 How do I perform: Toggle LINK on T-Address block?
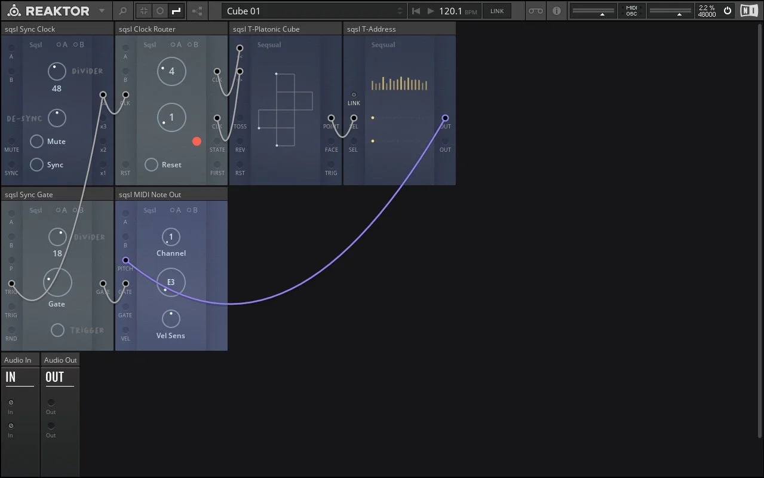[354, 95]
